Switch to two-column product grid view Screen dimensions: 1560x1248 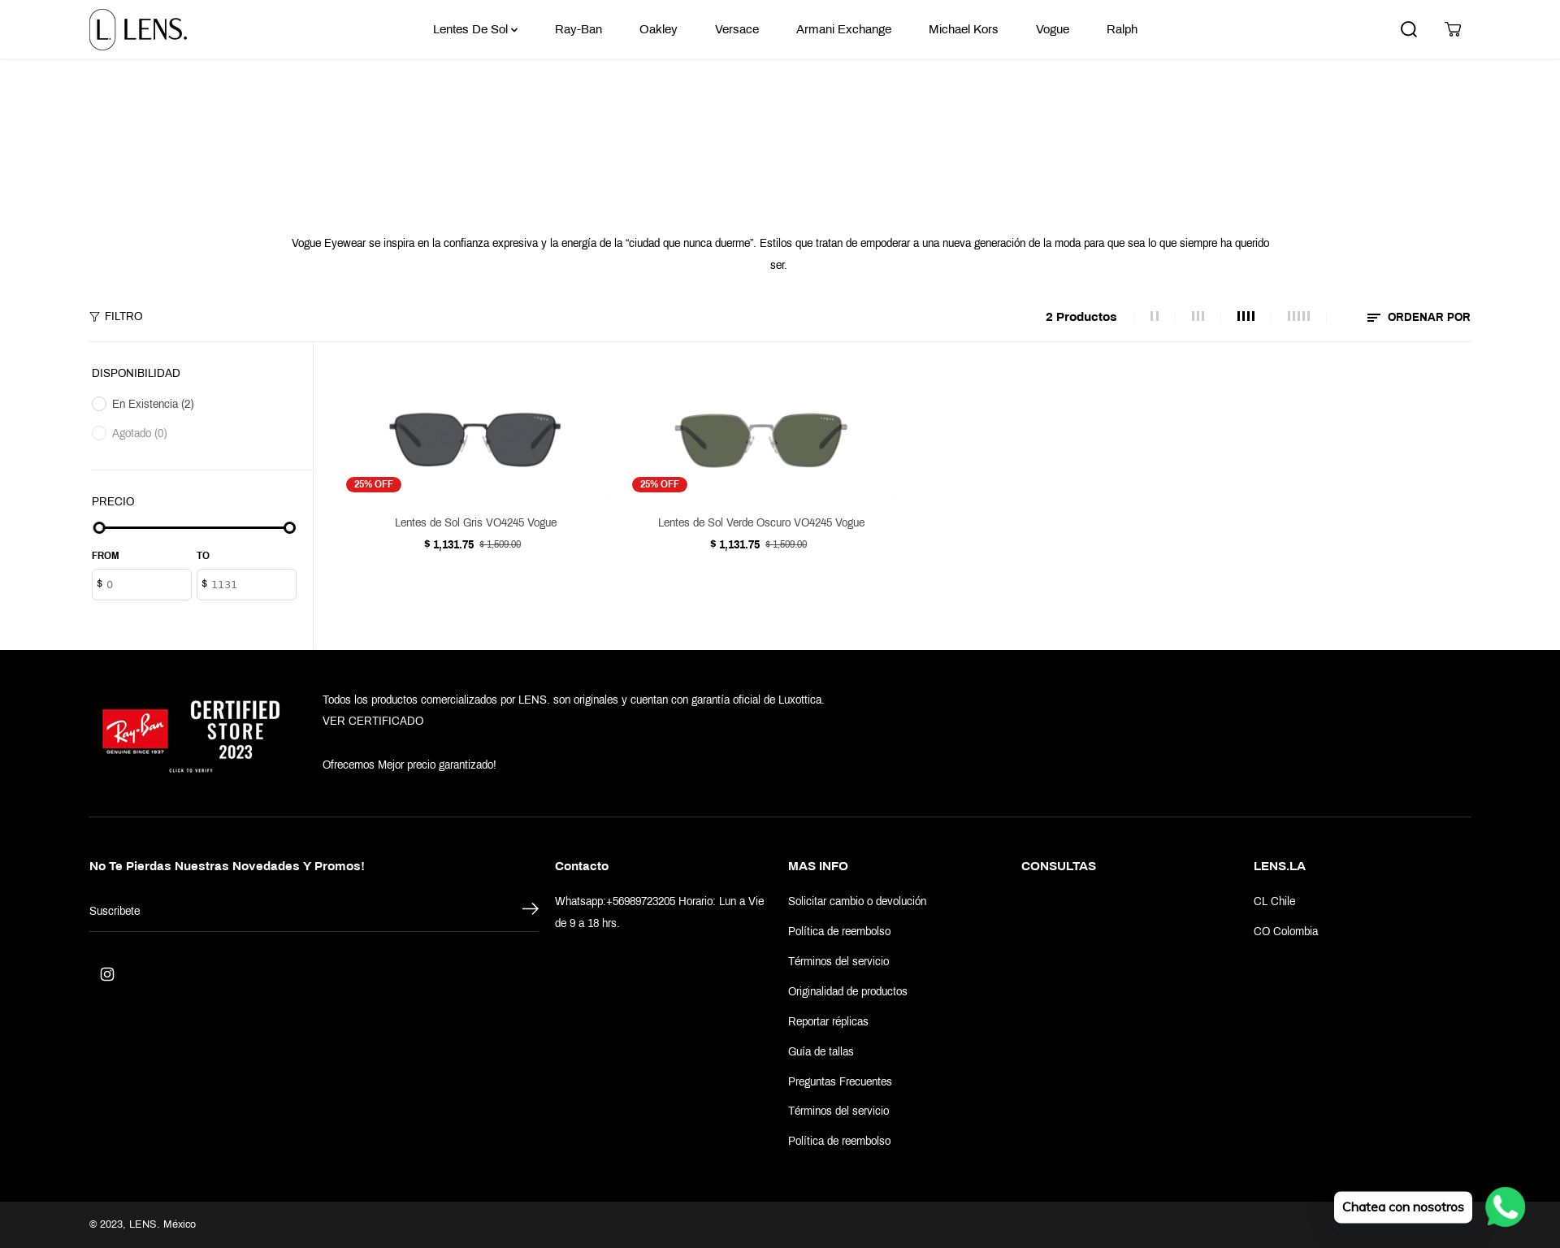(1155, 316)
